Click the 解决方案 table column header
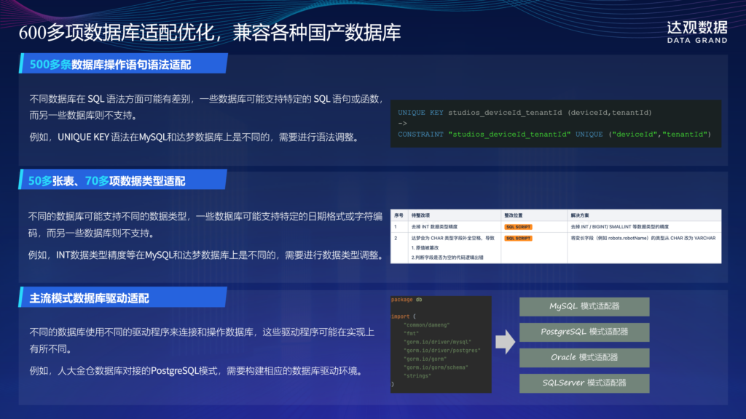The image size is (746, 419). pos(583,215)
